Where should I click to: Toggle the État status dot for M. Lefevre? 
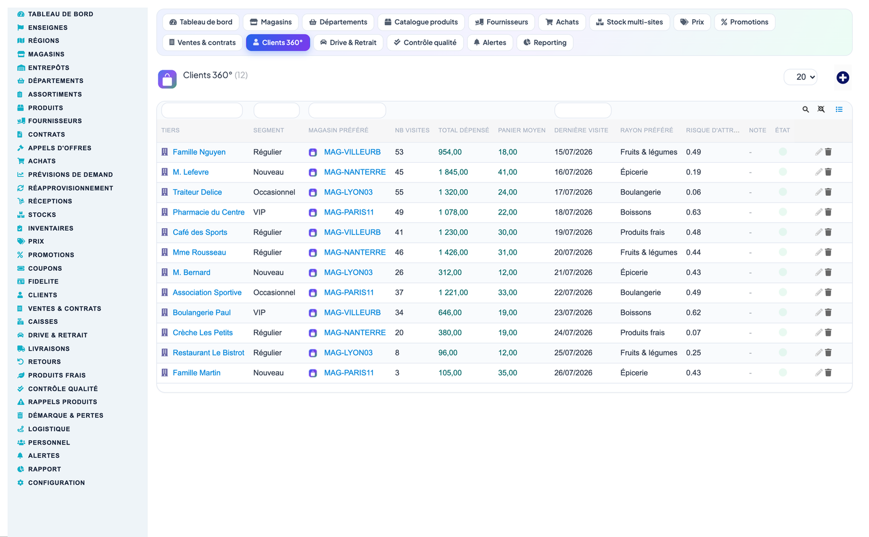(x=783, y=172)
